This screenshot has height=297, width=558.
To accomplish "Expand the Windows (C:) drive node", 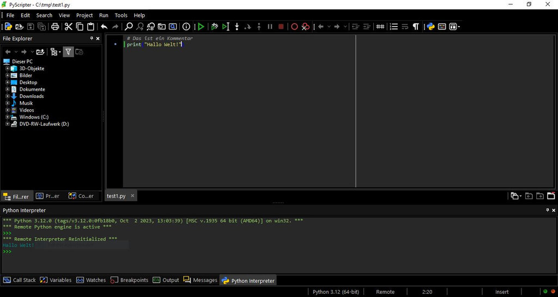I will click(8, 117).
